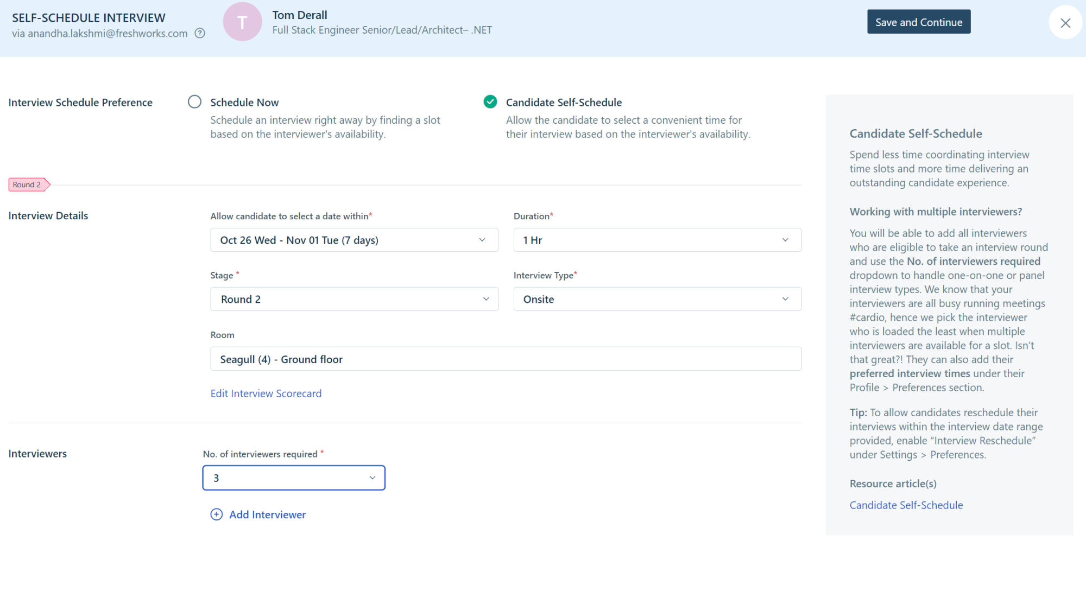Click the help question mark icon

(x=200, y=33)
